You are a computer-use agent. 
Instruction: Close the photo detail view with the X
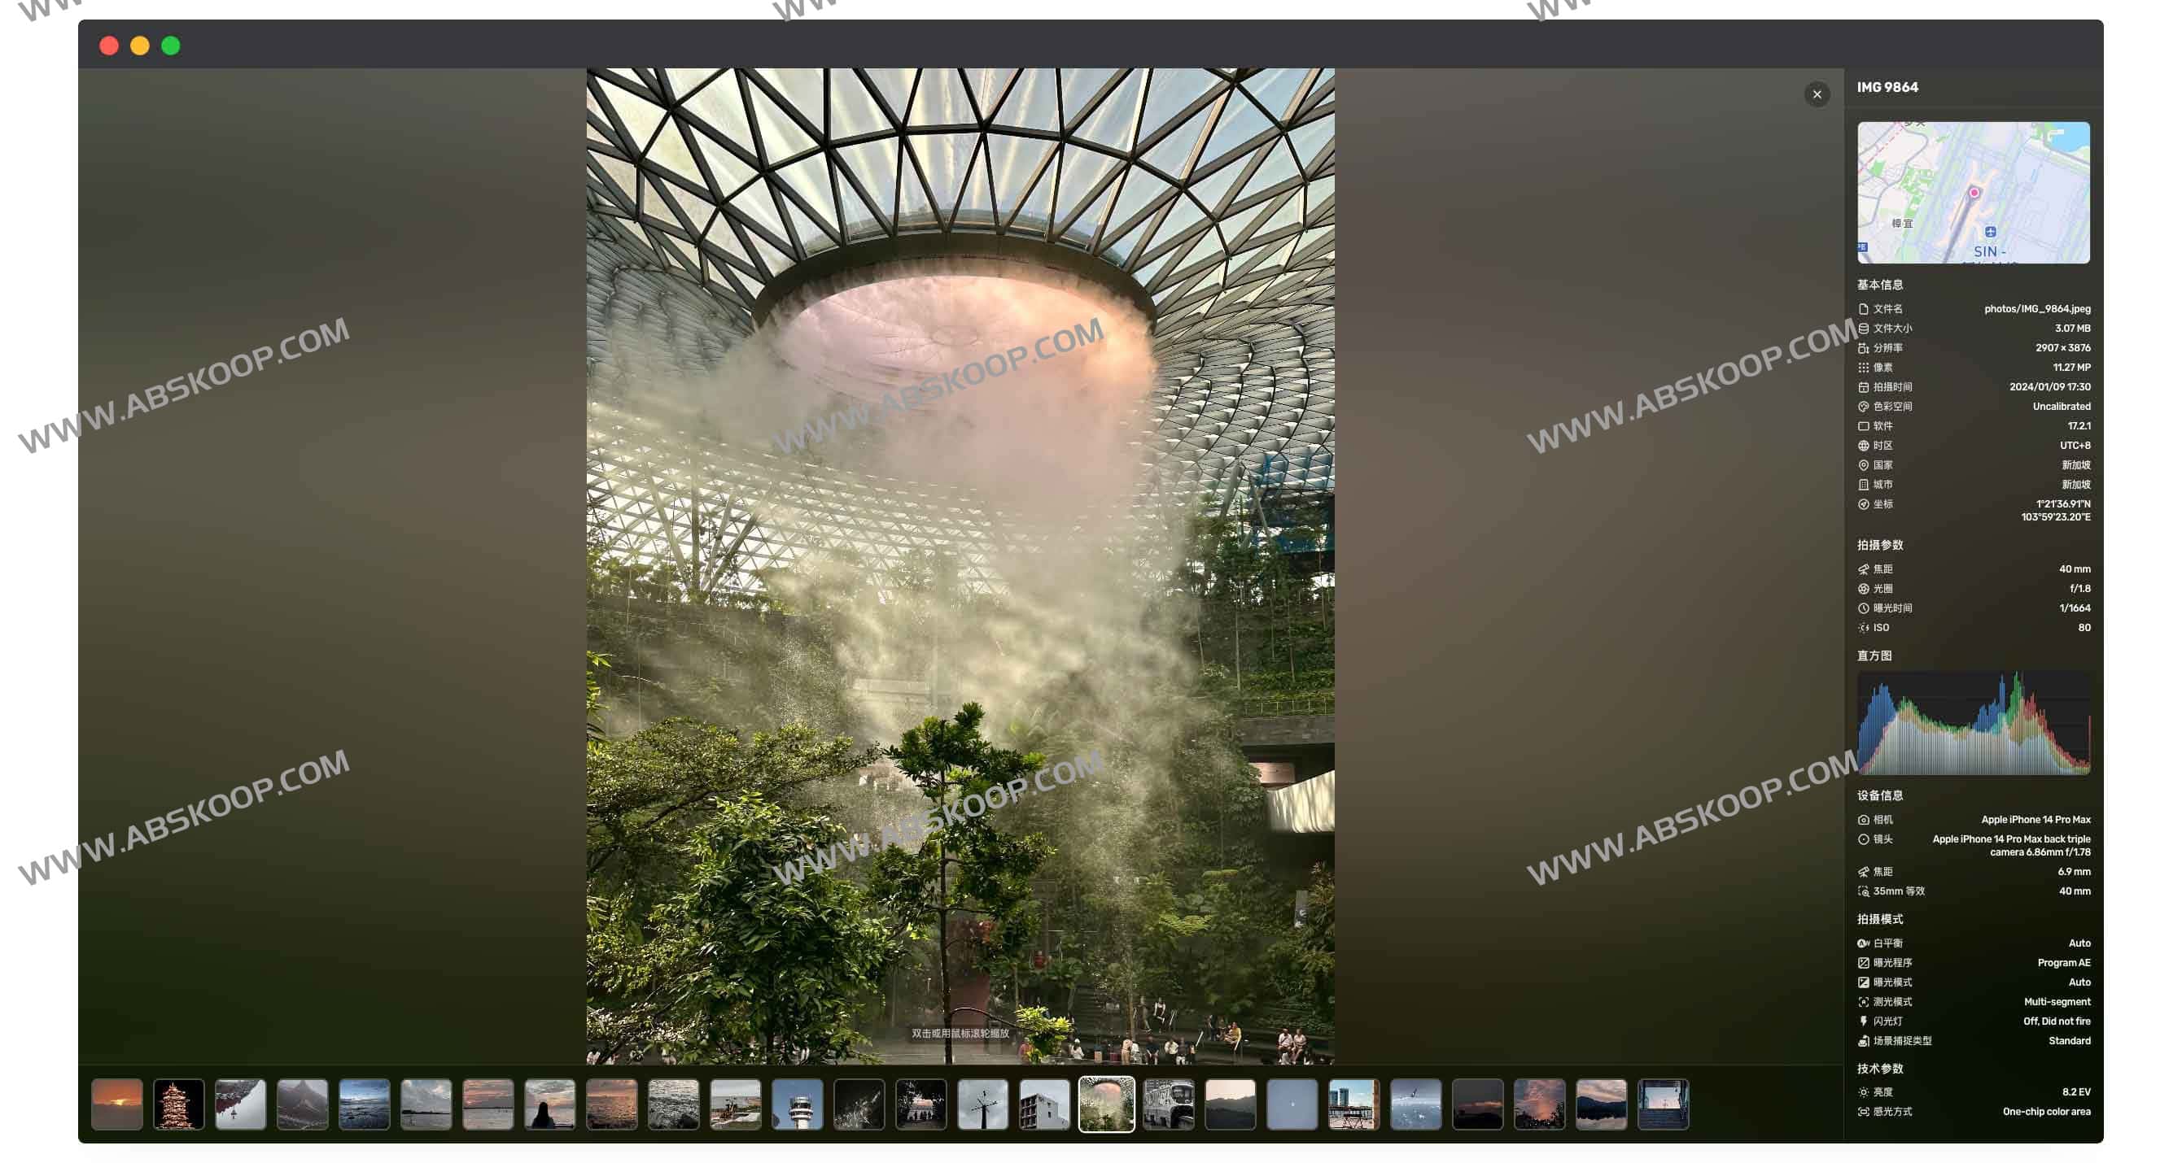[1817, 94]
